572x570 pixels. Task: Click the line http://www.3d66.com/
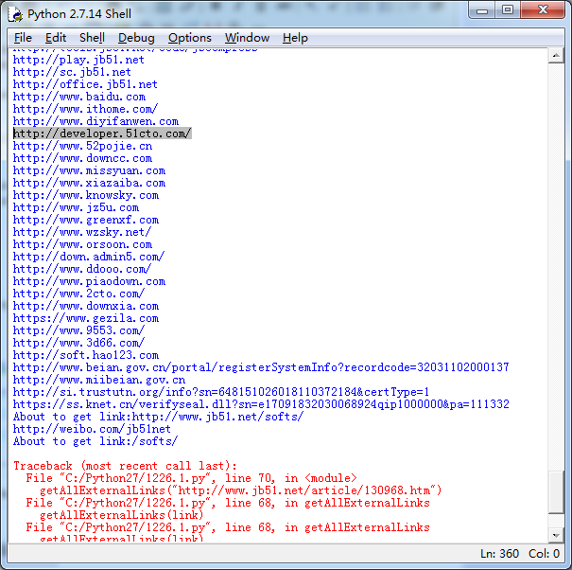point(78,343)
